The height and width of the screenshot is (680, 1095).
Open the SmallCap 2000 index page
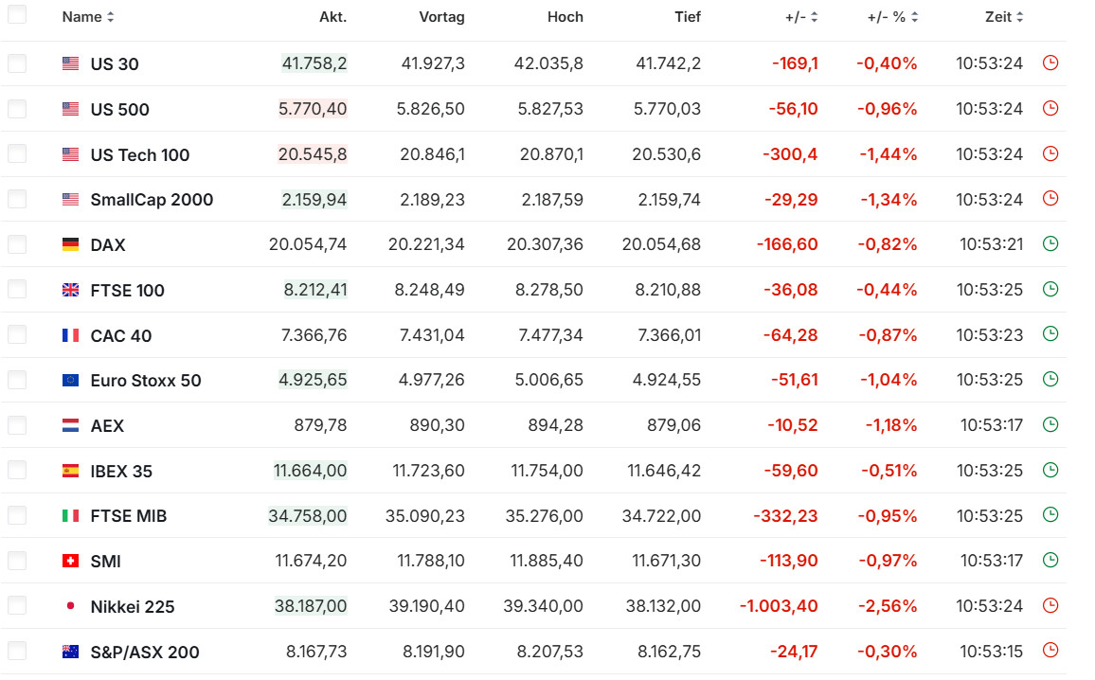[x=152, y=200]
